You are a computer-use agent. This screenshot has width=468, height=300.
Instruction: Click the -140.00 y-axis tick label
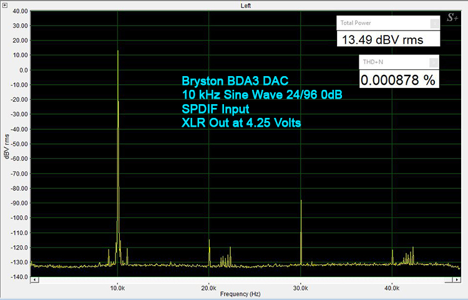pyautogui.click(x=17, y=277)
